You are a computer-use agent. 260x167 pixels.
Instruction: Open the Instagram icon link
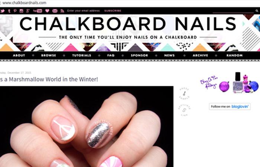(21, 11)
